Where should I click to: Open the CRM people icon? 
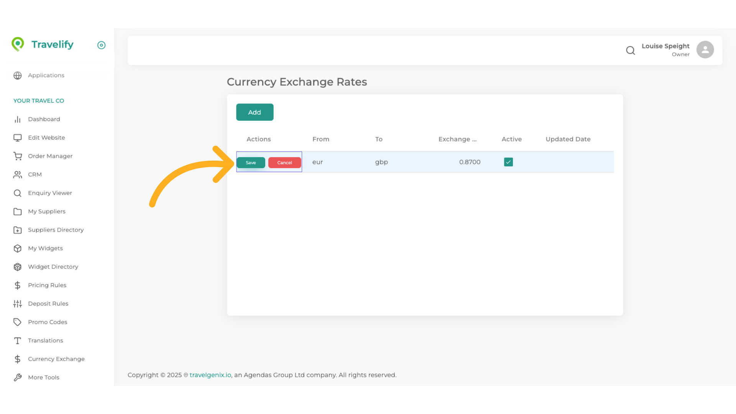point(18,174)
